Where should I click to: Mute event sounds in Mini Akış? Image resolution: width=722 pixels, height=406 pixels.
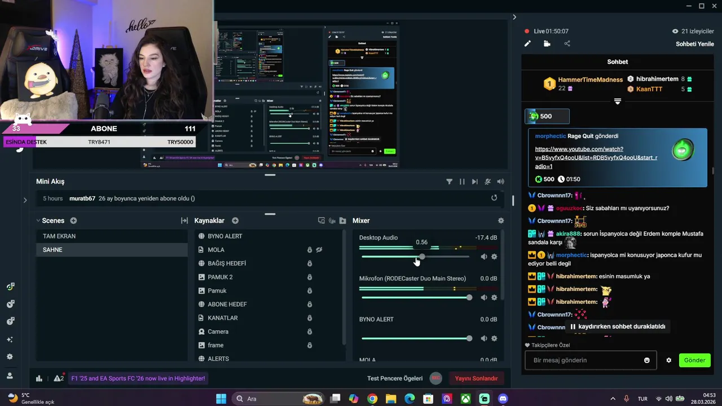(x=487, y=182)
